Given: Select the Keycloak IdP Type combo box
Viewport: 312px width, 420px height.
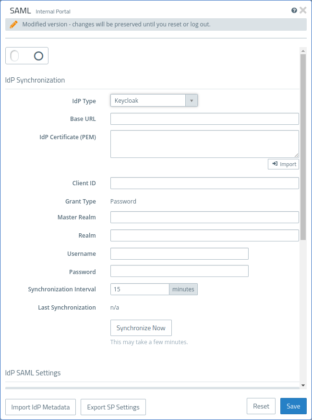Looking at the screenshot, I should (148, 100).
